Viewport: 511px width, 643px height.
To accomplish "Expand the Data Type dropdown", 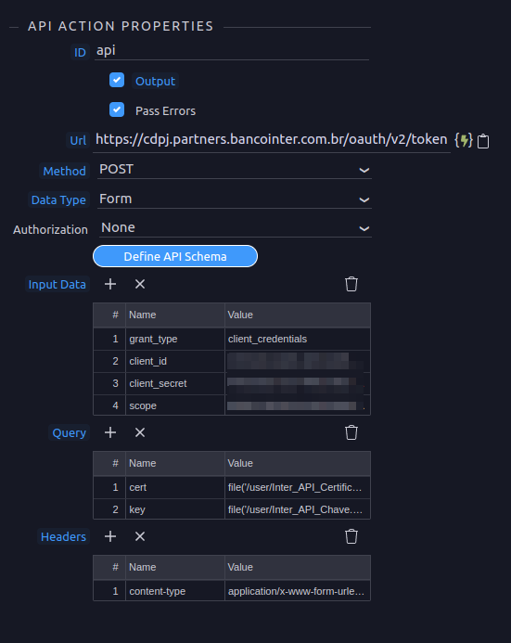I will [x=235, y=199].
